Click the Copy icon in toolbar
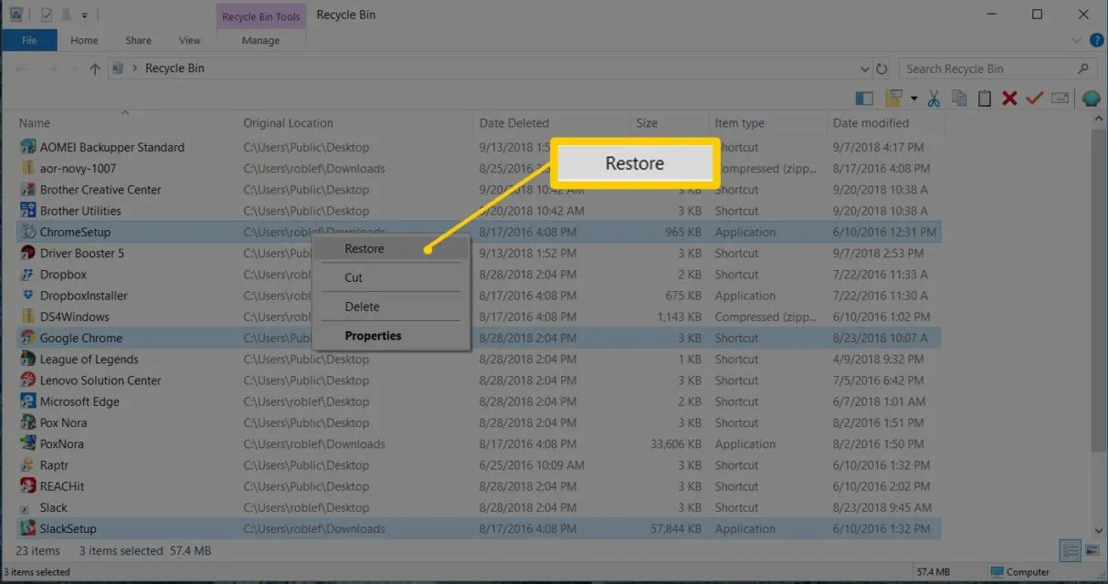The height and width of the screenshot is (584, 1108). click(959, 98)
